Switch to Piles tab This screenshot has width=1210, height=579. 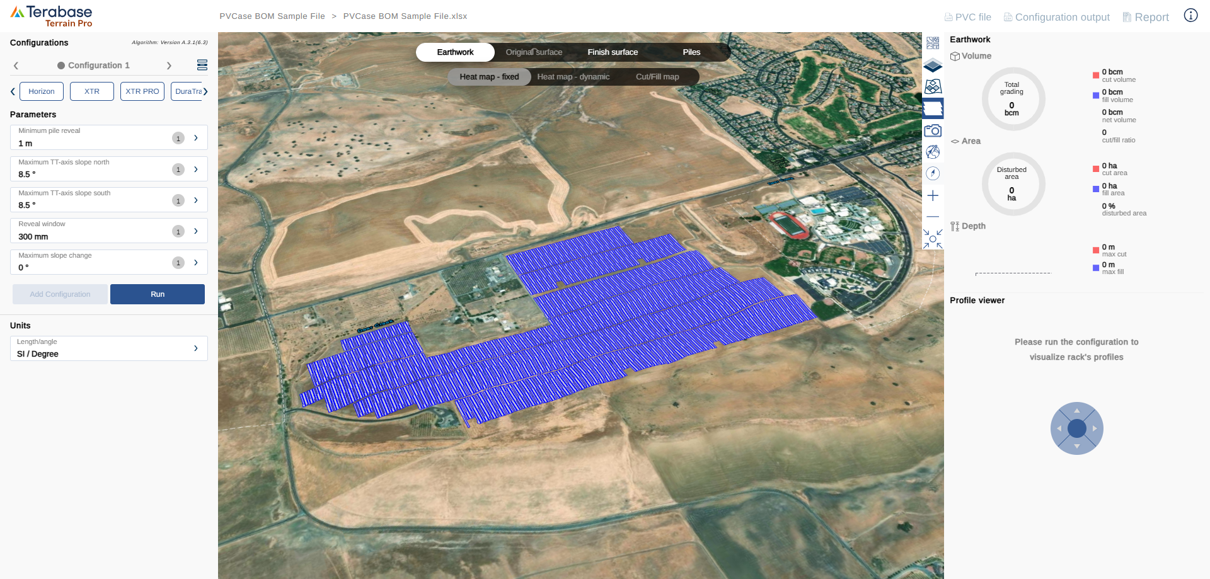pos(691,52)
